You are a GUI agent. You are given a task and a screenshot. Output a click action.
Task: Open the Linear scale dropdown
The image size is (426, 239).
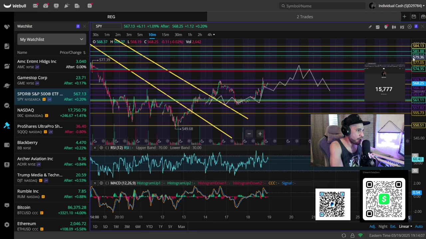click(405, 226)
